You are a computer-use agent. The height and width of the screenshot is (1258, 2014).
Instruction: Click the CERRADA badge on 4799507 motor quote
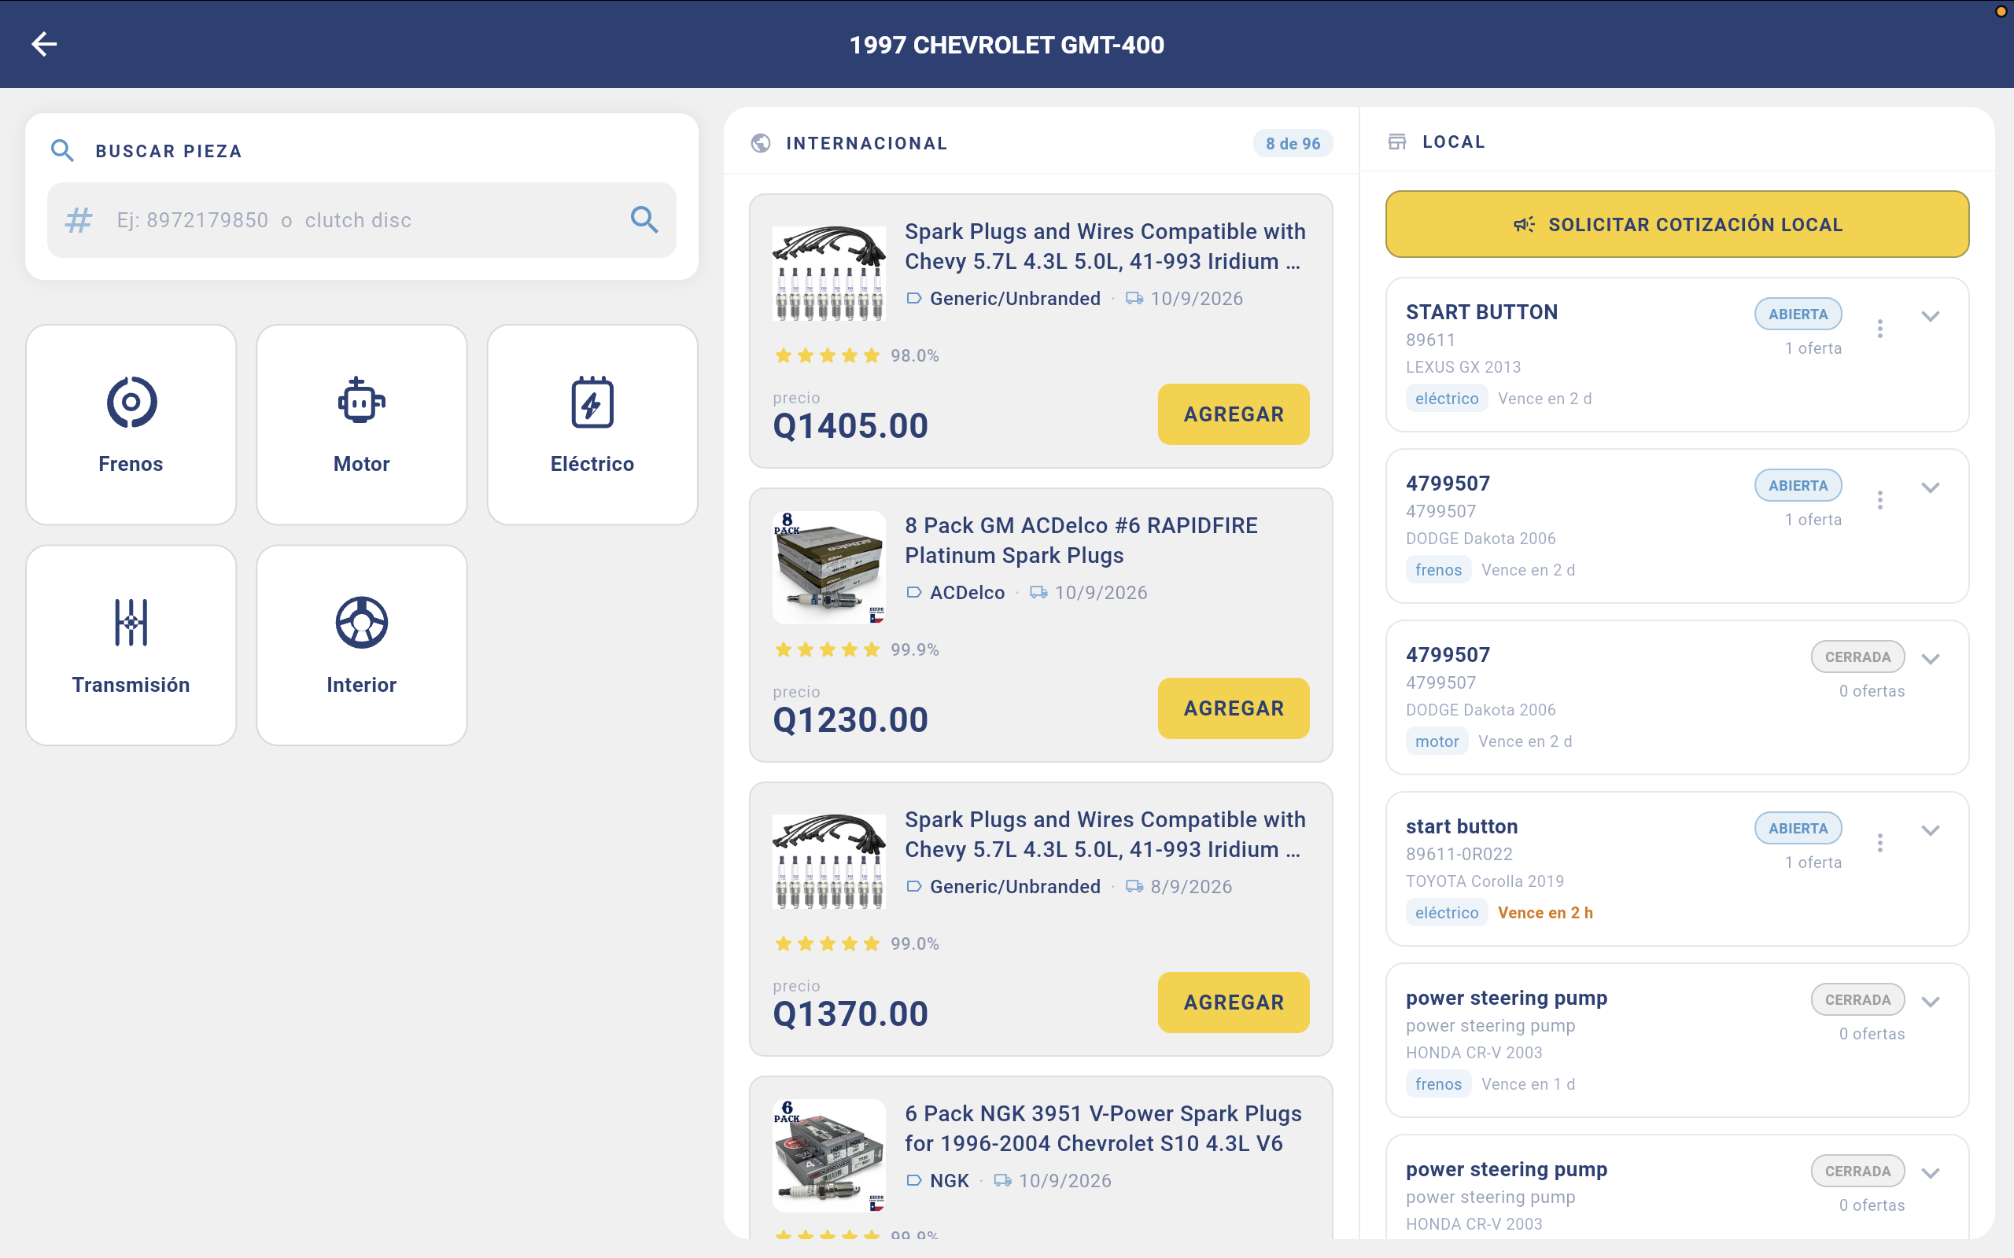1857,657
